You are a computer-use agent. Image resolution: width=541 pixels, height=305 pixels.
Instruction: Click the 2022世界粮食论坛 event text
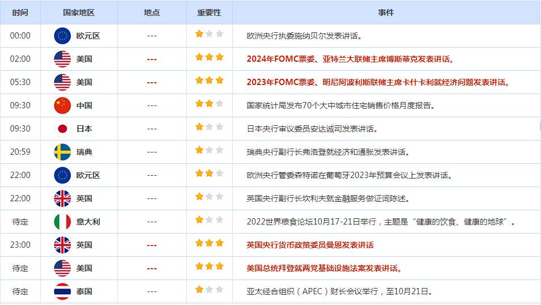pyautogui.click(x=381, y=222)
